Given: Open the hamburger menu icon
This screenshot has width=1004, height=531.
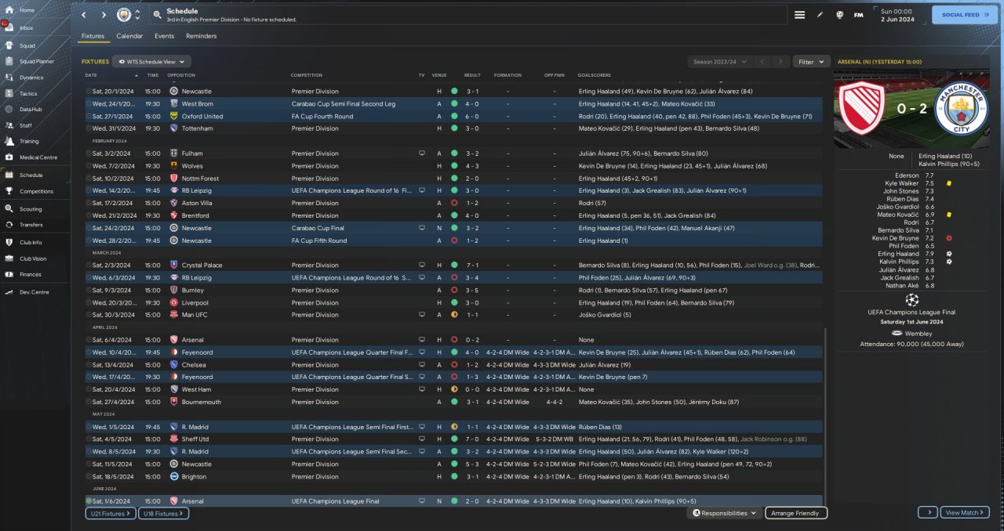Looking at the screenshot, I should [x=799, y=15].
